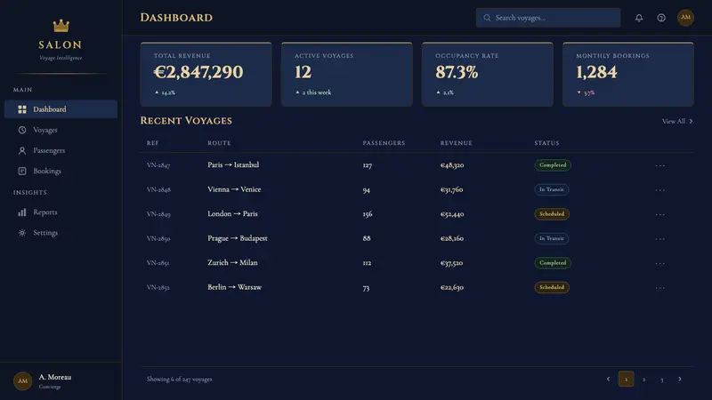The image size is (712, 400).
Task: Open the help question mark icon
Action: point(661,18)
